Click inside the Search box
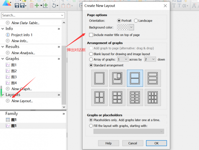The image size is (199, 150). pyautogui.click(x=31, y=15)
